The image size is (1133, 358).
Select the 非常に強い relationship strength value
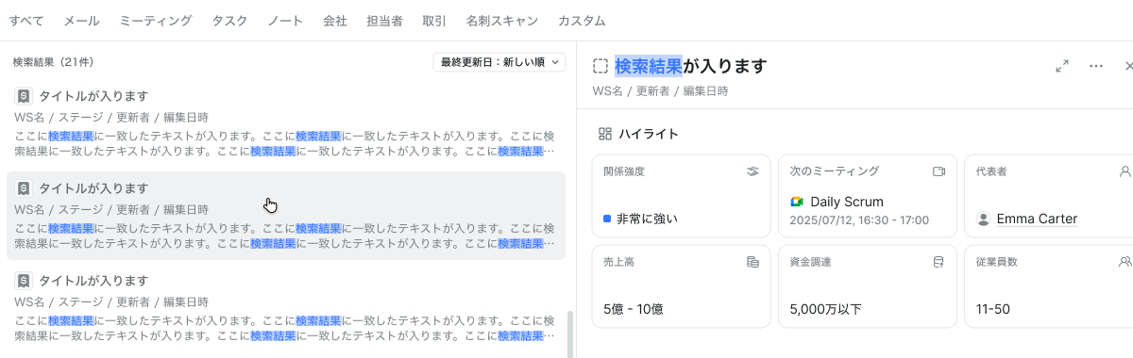pos(647,219)
